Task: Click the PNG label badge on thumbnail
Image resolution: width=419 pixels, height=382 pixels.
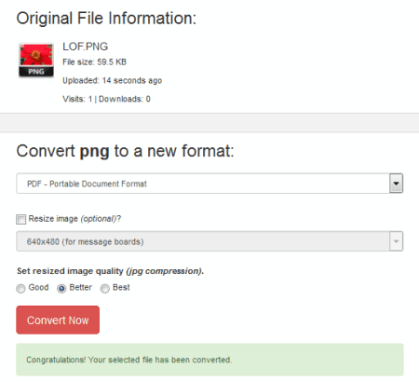Action: point(36,72)
